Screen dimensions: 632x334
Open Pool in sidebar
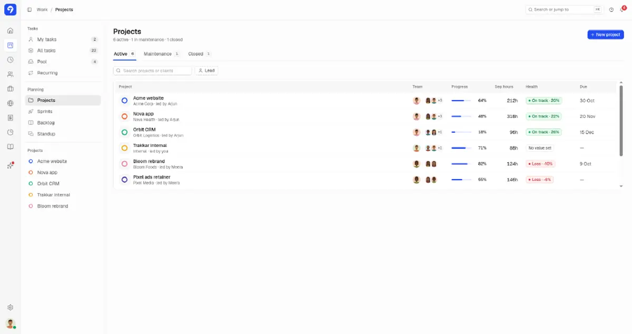63,62
